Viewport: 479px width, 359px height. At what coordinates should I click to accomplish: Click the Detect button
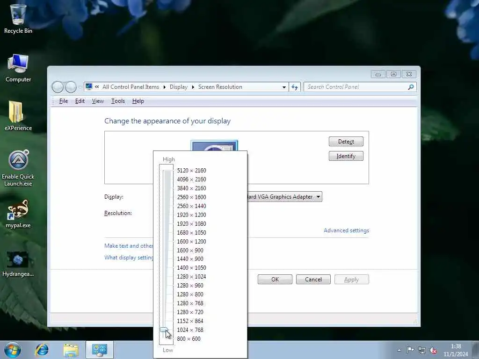click(x=346, y=141)
